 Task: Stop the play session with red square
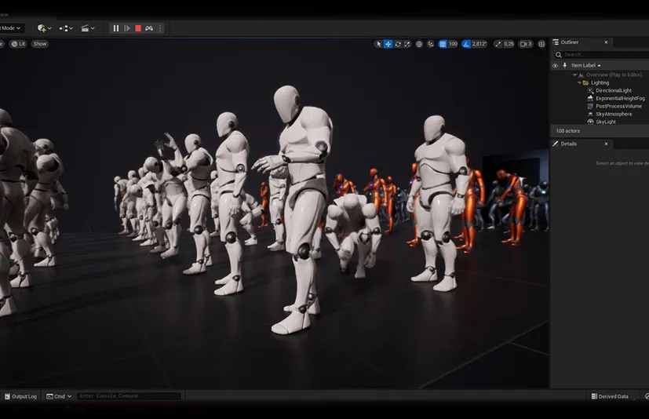click(x=138, y=28)
